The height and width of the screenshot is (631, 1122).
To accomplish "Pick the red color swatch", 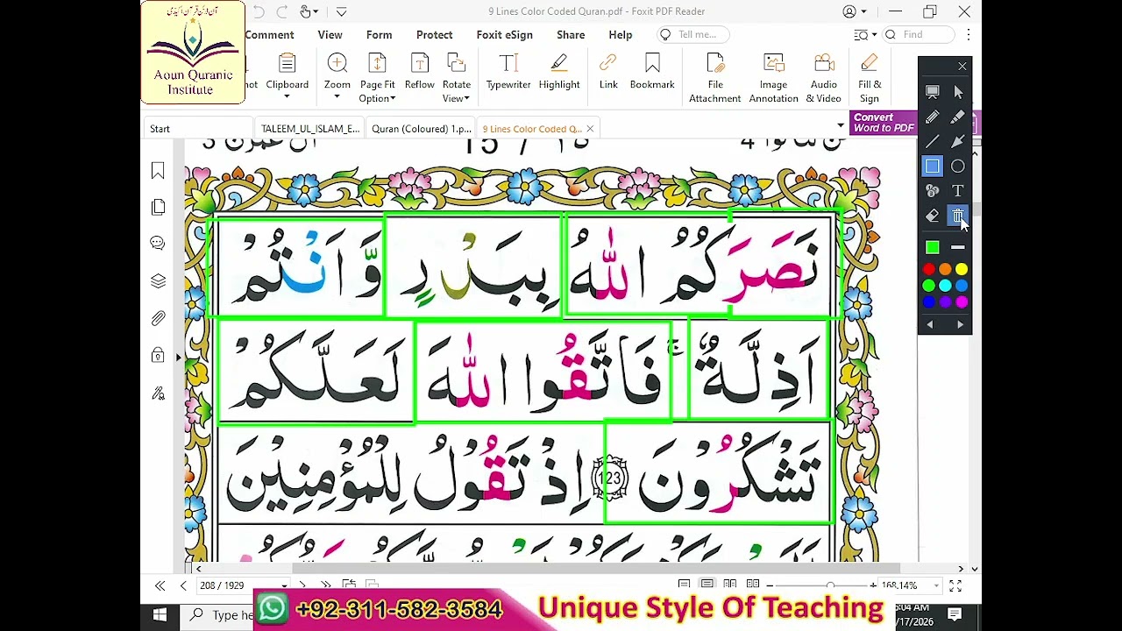I will (x=929, y=270).
